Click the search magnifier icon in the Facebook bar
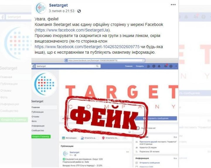The width and height of the screenshot is (211, 168). coord(97,66)
